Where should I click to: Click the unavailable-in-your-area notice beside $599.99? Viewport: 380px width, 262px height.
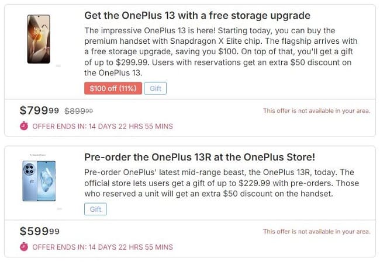coord(316,232)
